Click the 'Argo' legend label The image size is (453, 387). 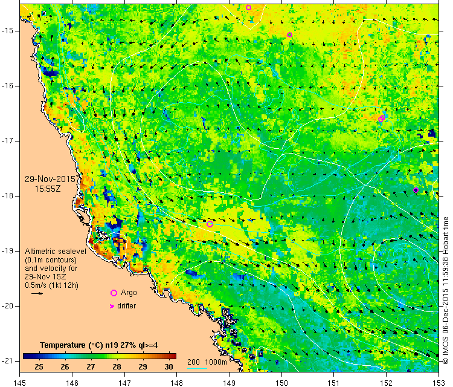(x=129, y=293)
